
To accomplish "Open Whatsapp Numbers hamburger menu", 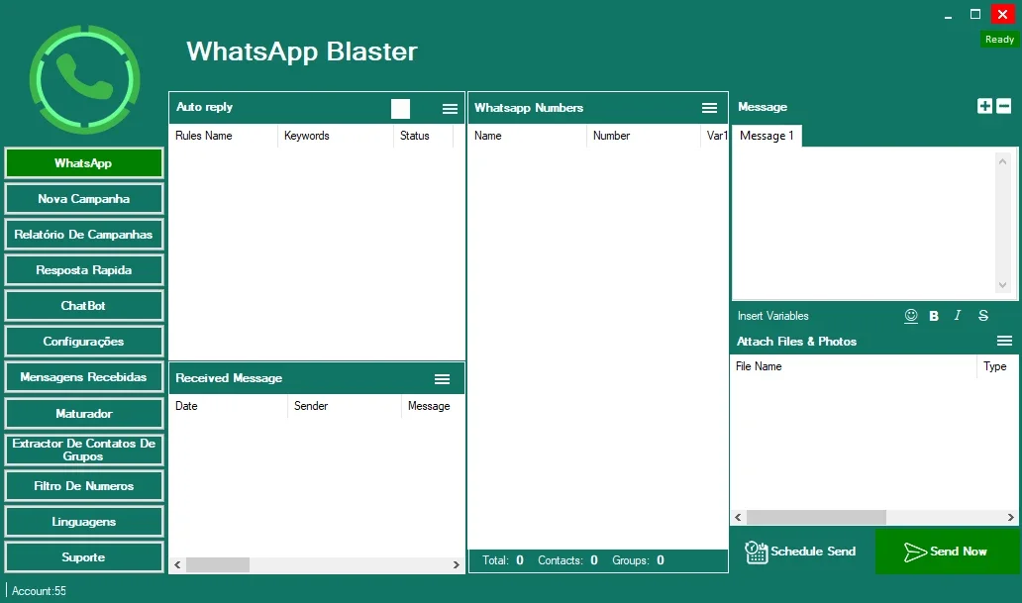I will point(709,108).
